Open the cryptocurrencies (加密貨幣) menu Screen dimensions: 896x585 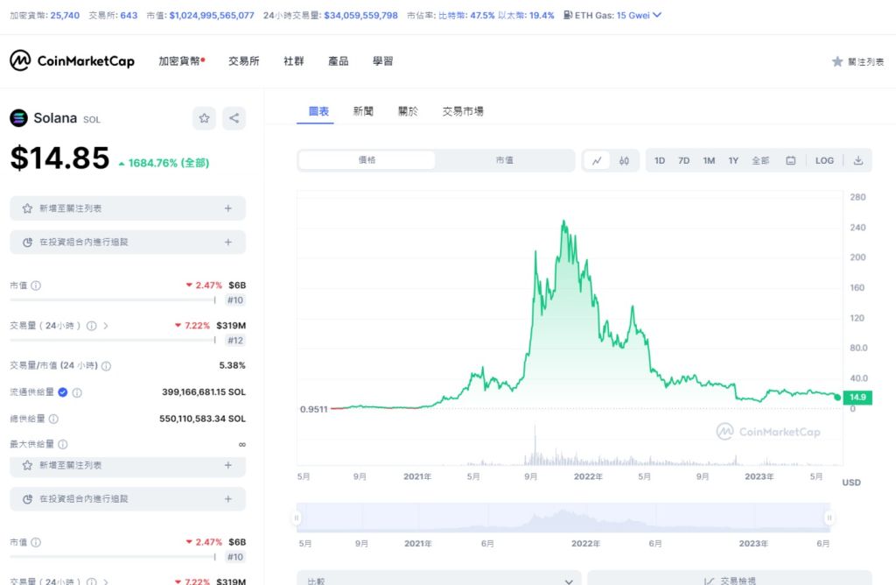[x=181, y=61]
